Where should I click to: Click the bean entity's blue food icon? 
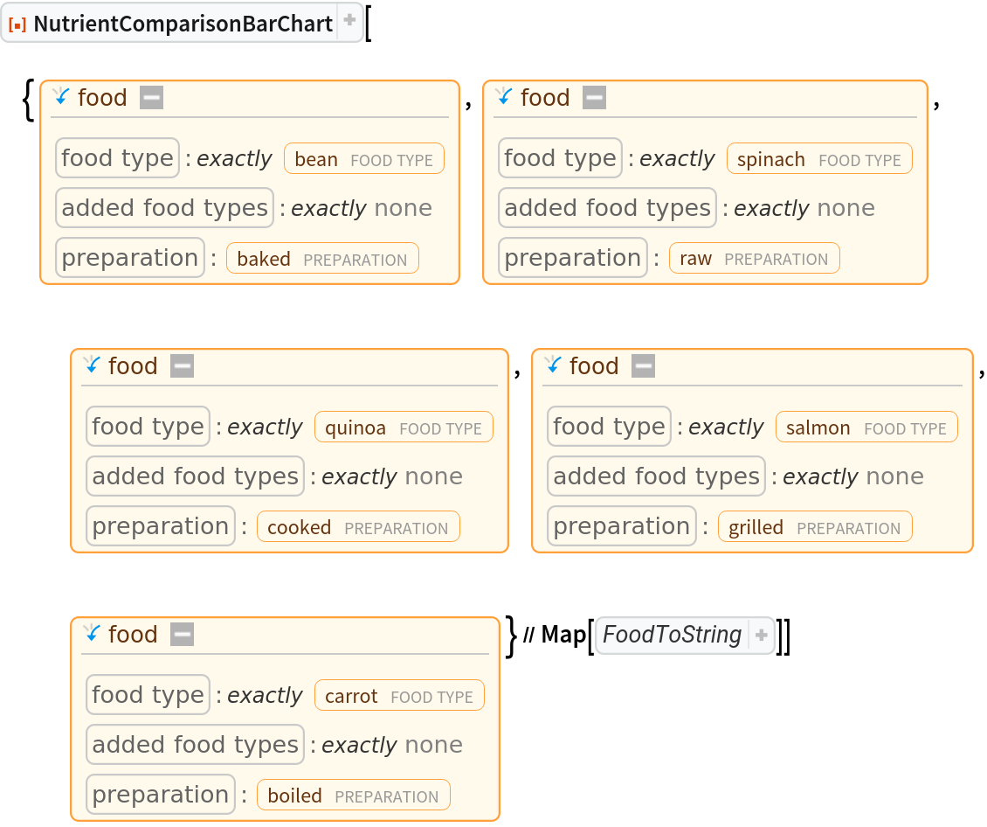tap(62, 97)
